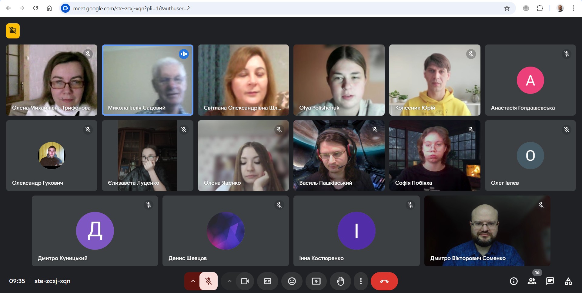Open the Chrome browser menu

pyautogui.click(x=573, y=8)
